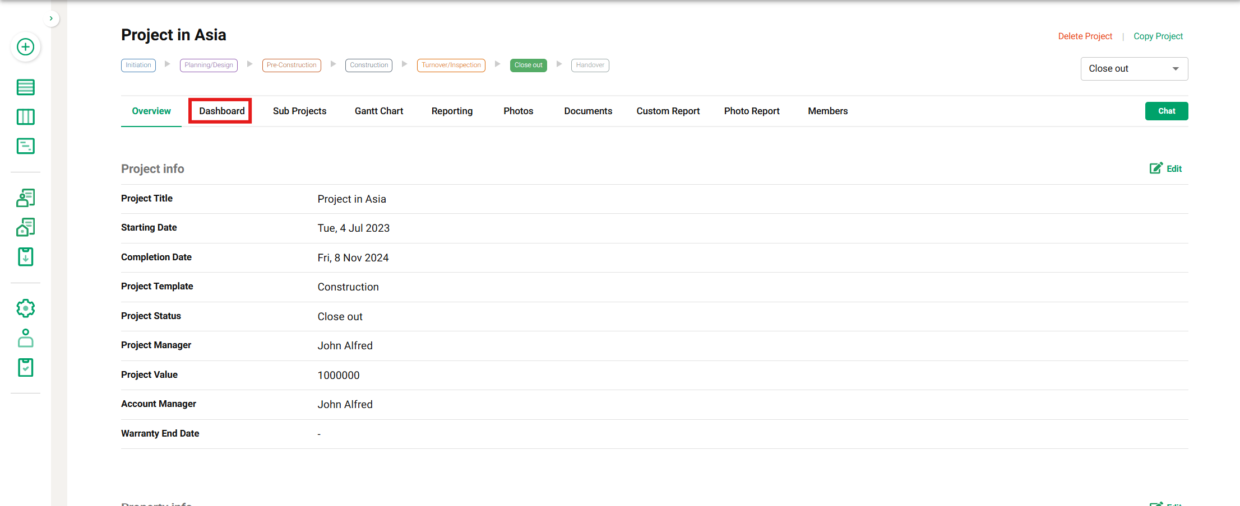Open the Gantt Chart tab
Image resolution: width=1240 pixels, height=506 pixels.
point(378,111)
